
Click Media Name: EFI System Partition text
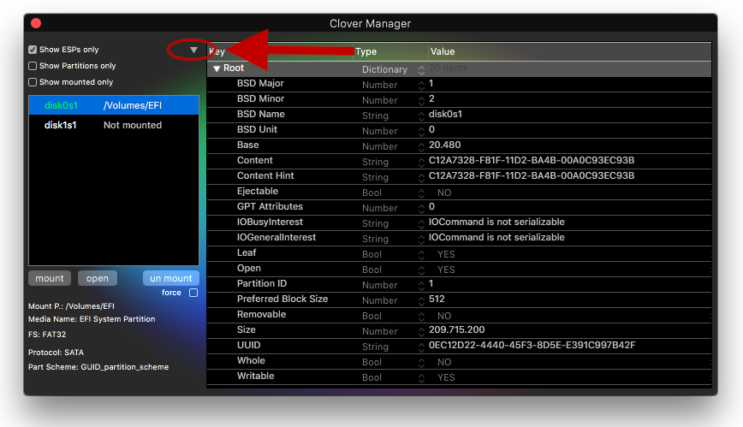pyautogui.click(x=92, y=319)
